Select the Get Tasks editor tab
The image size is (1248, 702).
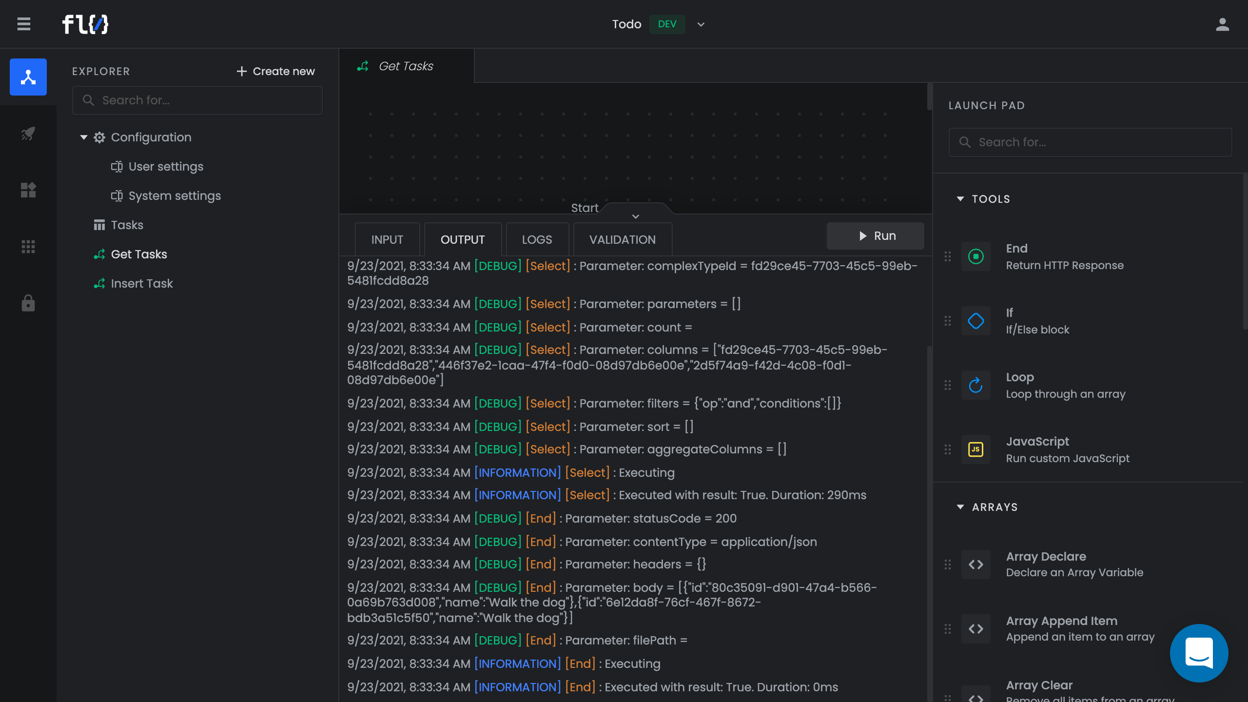click(x=406, y=66)
